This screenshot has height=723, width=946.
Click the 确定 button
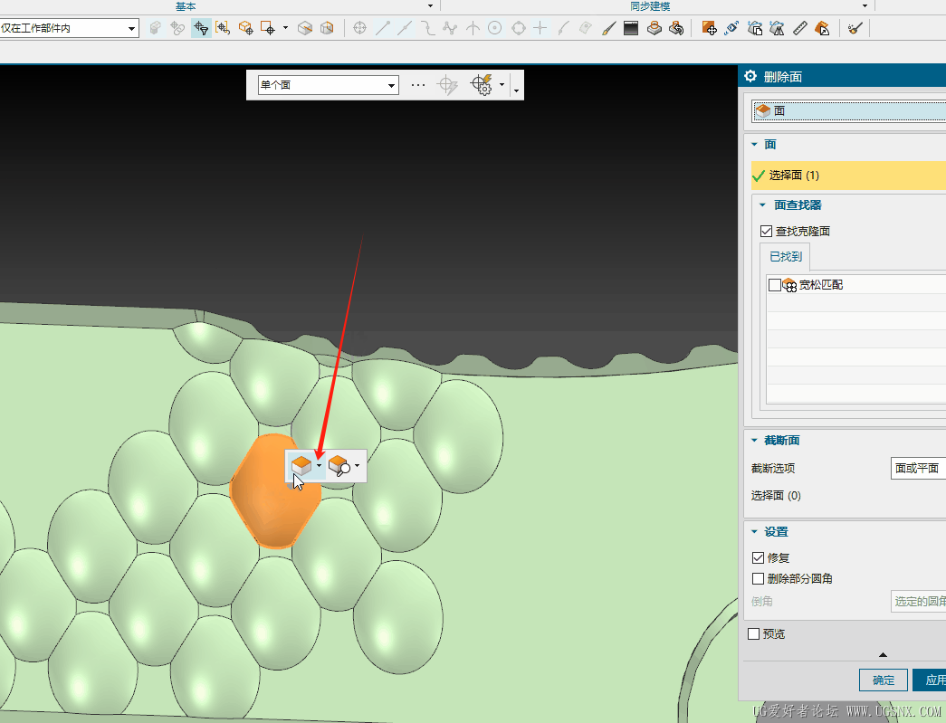pyautogui.click(x=884, y=680)
